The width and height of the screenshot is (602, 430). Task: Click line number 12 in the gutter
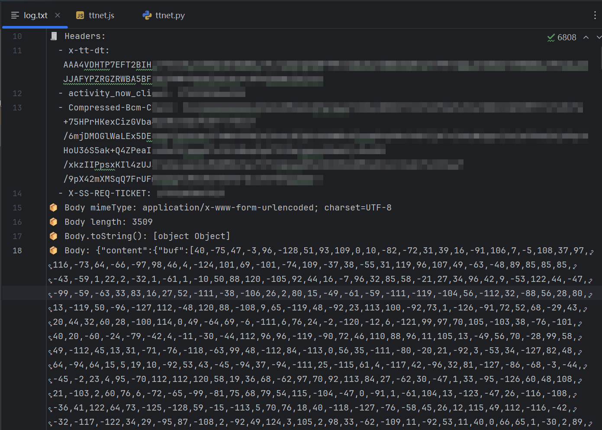click(x=17, y=94)
